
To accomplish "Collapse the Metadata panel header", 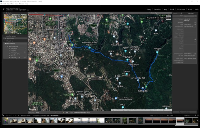I will (196, 13).
